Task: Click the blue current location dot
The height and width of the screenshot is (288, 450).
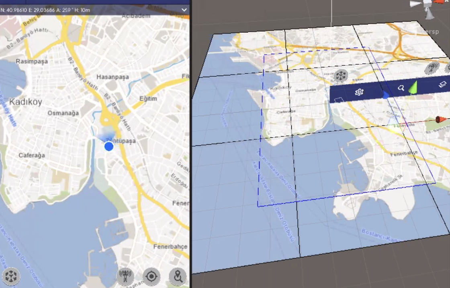Action: coord(109,147)
